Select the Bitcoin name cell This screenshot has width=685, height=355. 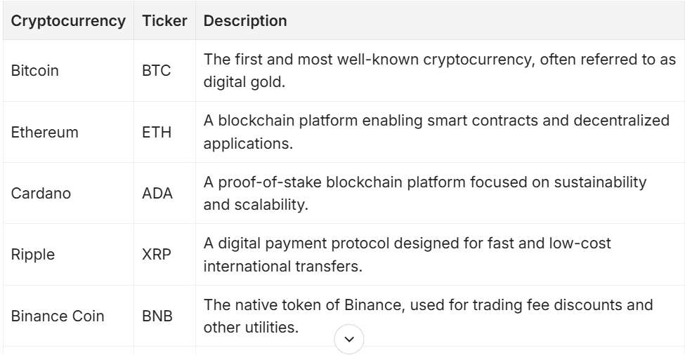click(35, 72)
